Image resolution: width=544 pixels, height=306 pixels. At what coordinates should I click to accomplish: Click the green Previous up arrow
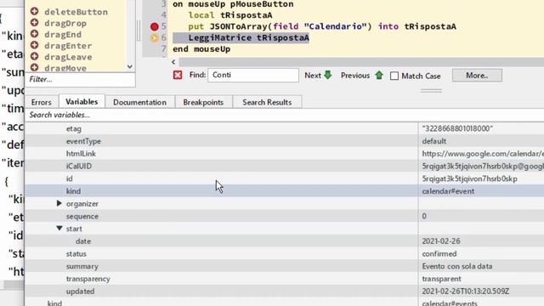point(379,75)
